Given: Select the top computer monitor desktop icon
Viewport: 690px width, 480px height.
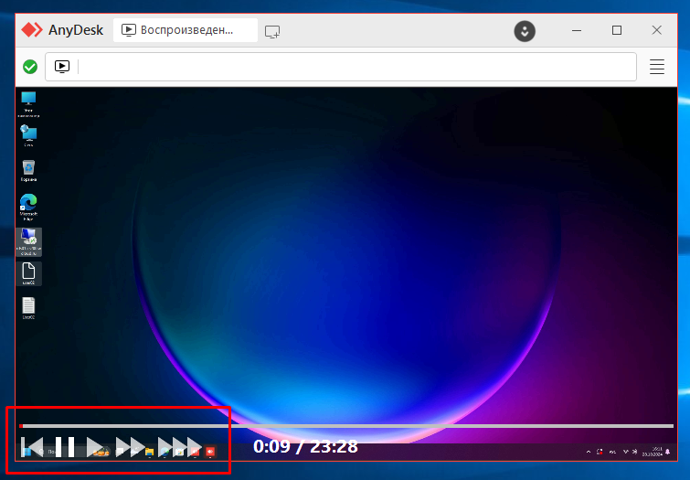Looking at the screenshot, I should coord(28,101).
